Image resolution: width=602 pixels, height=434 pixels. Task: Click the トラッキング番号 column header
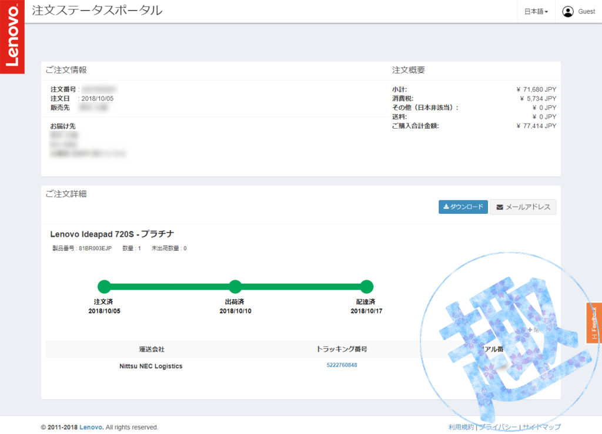point(342,349)
